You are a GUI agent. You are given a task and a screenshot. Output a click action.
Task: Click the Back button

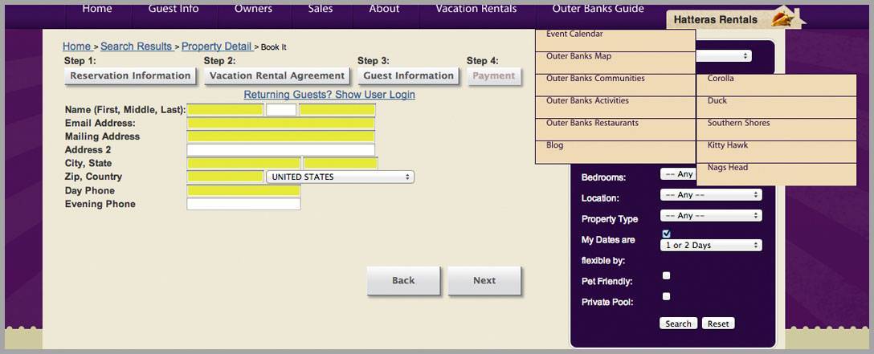(x=403, y=280)
